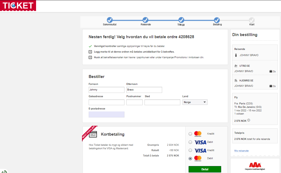281x173 pixels.
Task: Click the Tillegg step checkmark
Action: pyautogui.click(x=181, y=20)
